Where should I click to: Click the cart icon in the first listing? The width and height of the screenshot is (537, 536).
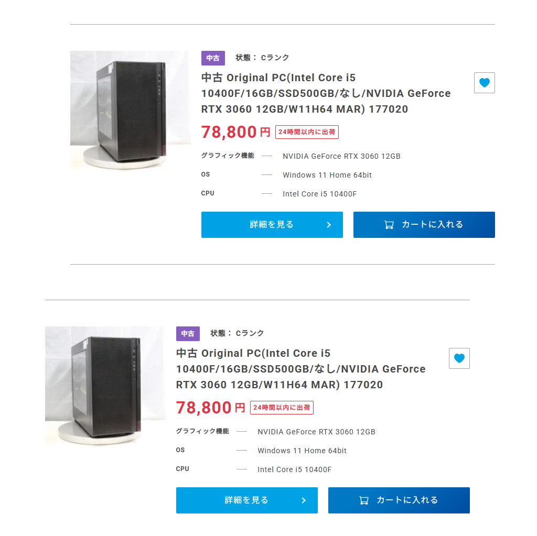(389, 225)
